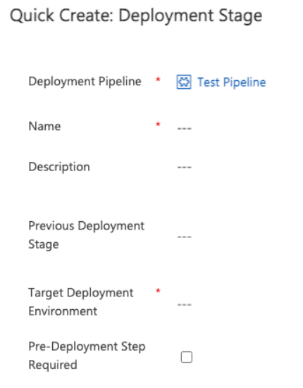Click the Name field label
Image resolution: width=303 pixels, height=388 pixels.
[x=44, y=126]
